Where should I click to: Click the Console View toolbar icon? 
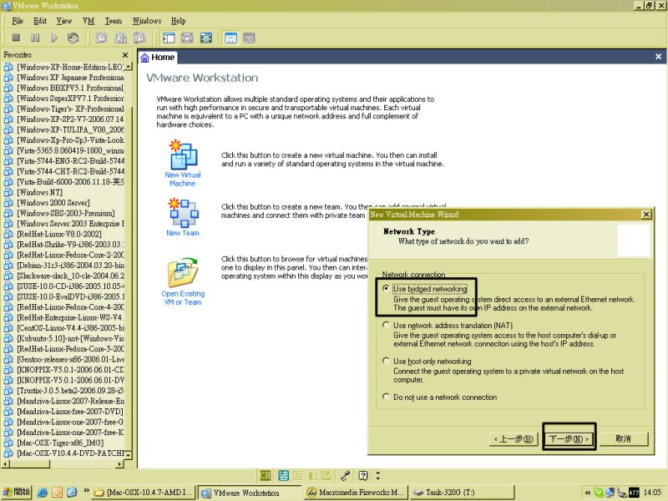(x=249, y=38)
